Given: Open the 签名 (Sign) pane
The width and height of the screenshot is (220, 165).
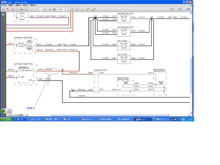Looking at the screenshot, I should 180,9.
